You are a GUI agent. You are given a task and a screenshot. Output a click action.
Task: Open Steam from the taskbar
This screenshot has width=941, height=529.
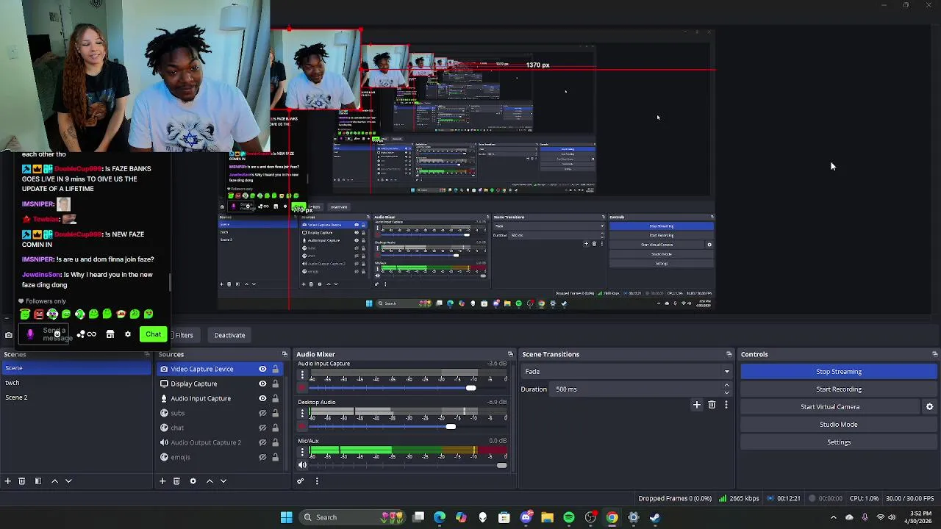click(x=655, y=517)
